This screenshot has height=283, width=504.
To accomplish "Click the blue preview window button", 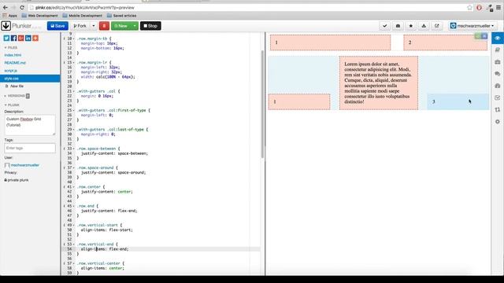I will pyautogui.click(x=484, y=36).
